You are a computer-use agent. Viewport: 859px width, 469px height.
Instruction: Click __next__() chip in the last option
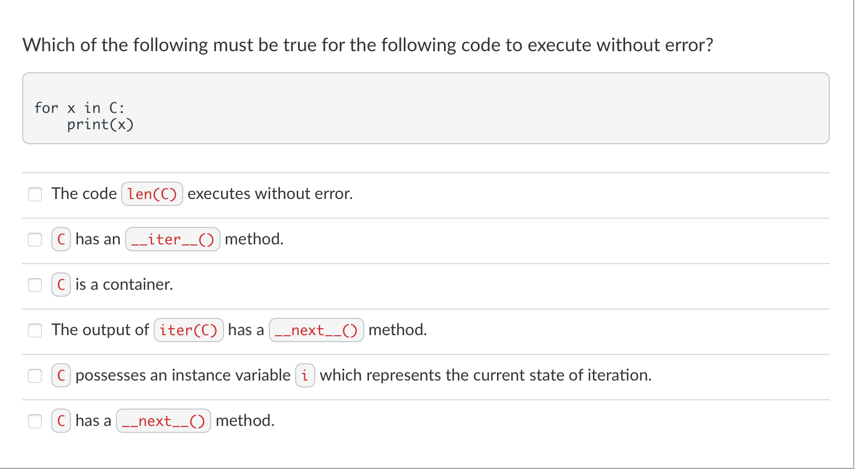click(x=164, y=421)
